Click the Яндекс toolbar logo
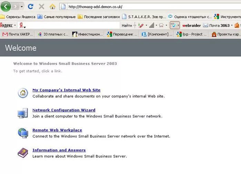Viewport: 241px width, 174px height. point(6,25)
